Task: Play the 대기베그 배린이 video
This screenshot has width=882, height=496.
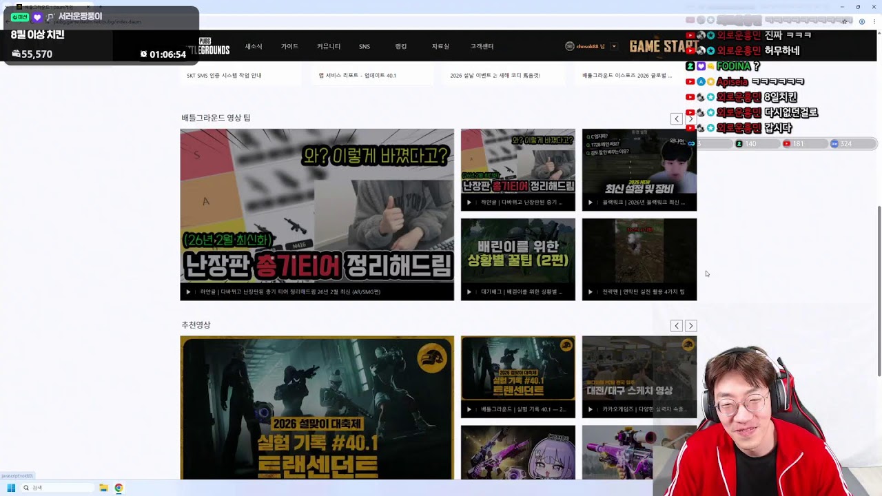Action: pyautogui.click(x=469, y=292)
